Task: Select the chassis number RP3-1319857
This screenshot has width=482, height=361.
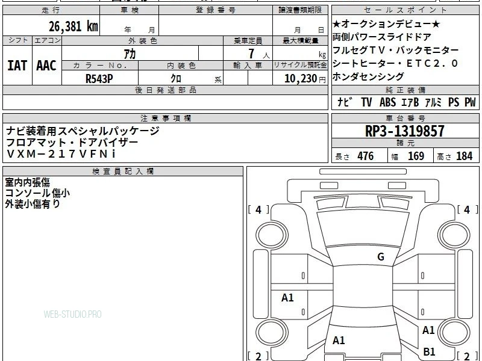Action: 404,131
